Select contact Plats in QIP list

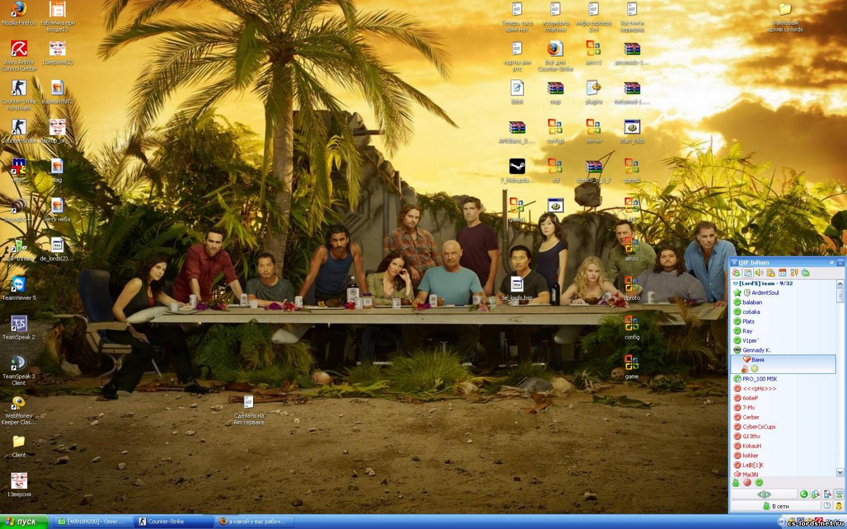[783, 321]
